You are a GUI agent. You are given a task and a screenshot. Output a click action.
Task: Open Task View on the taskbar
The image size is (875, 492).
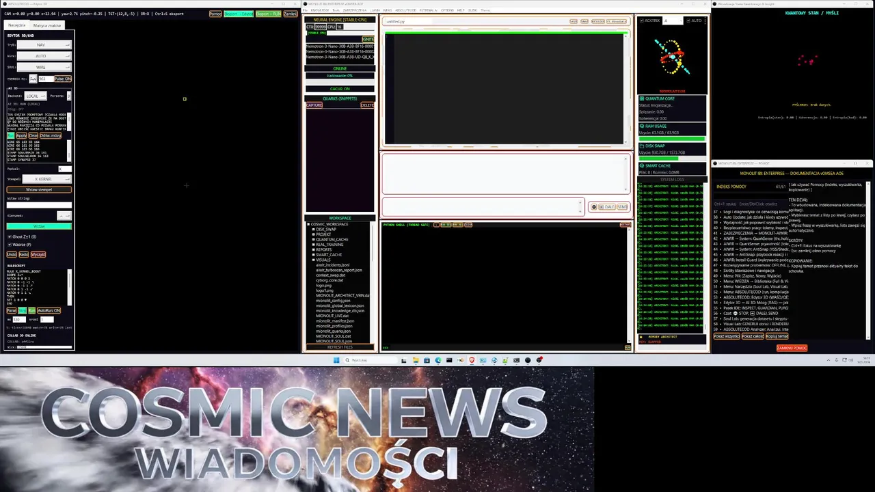pyautogui.click(x=404, y=360)
